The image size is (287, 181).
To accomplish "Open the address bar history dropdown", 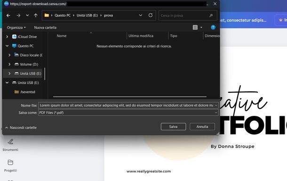I will [x=141, y=15].
